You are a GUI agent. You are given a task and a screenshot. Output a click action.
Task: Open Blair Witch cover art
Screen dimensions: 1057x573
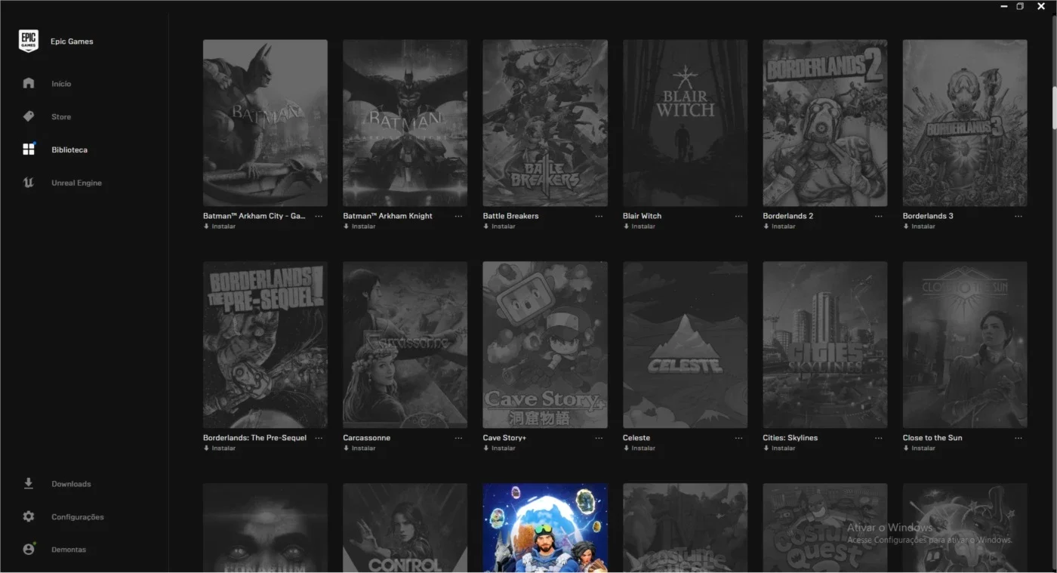685,123
